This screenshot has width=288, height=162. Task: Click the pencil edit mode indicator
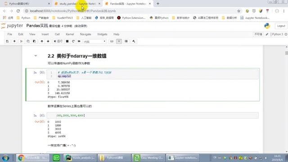click(267, 34)
